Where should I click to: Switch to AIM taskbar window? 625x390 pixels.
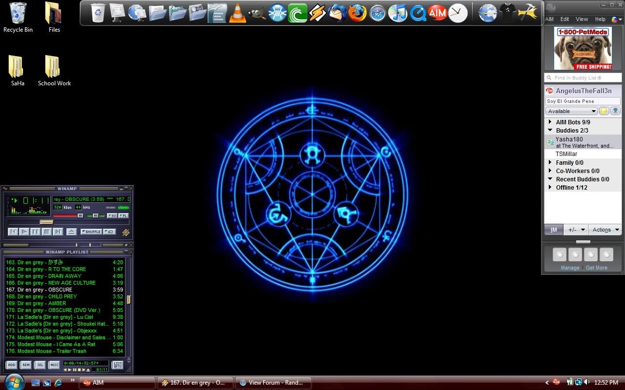pyautogui.click(x=117, y=383)
